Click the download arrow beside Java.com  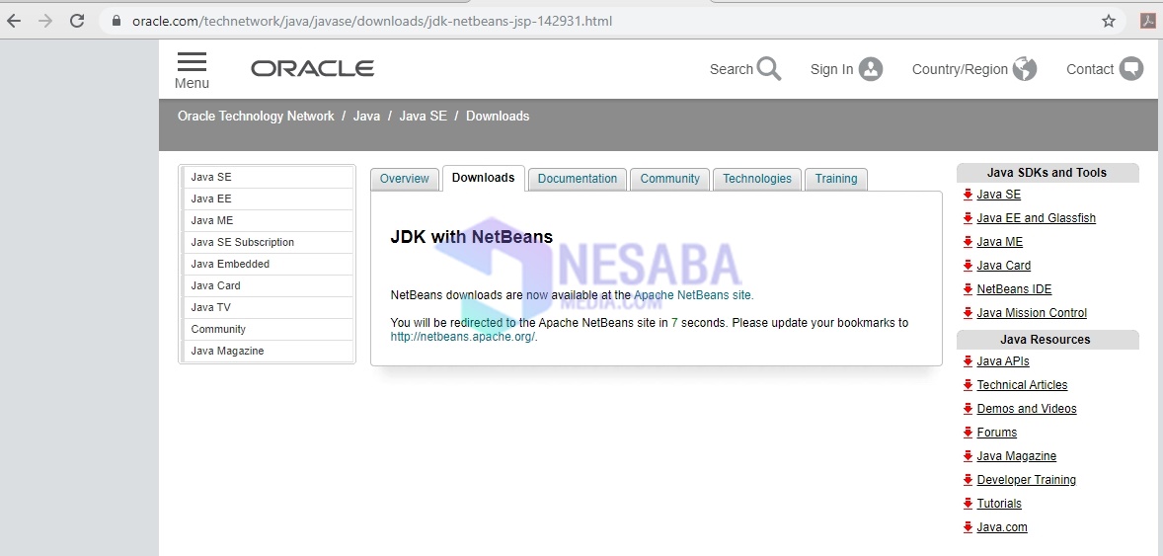968,527
